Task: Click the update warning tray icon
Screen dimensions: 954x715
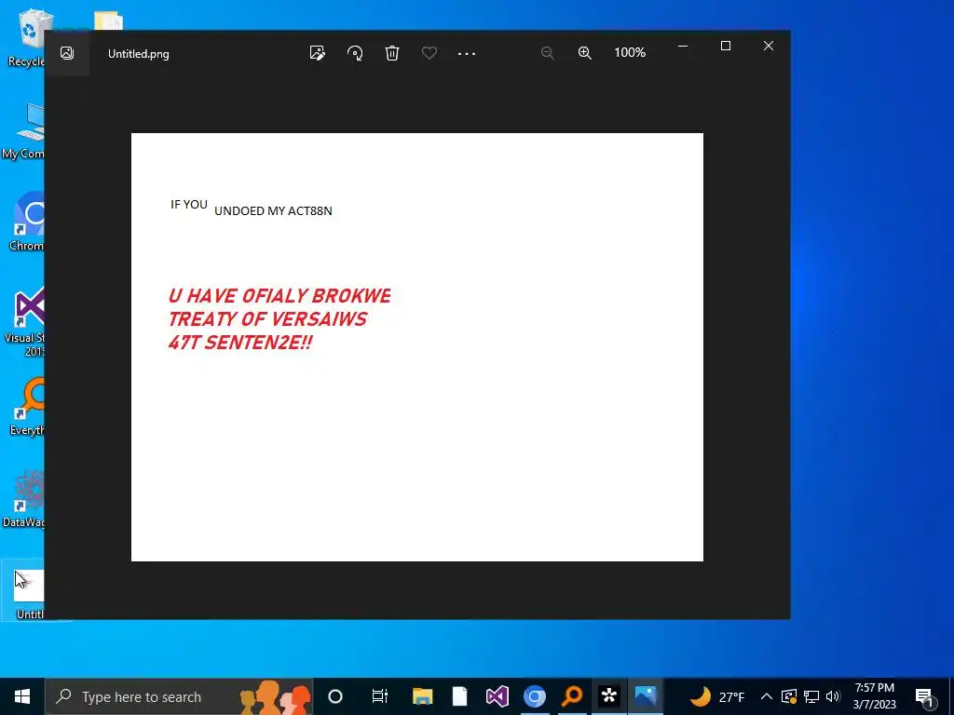Action: [788, 696]
